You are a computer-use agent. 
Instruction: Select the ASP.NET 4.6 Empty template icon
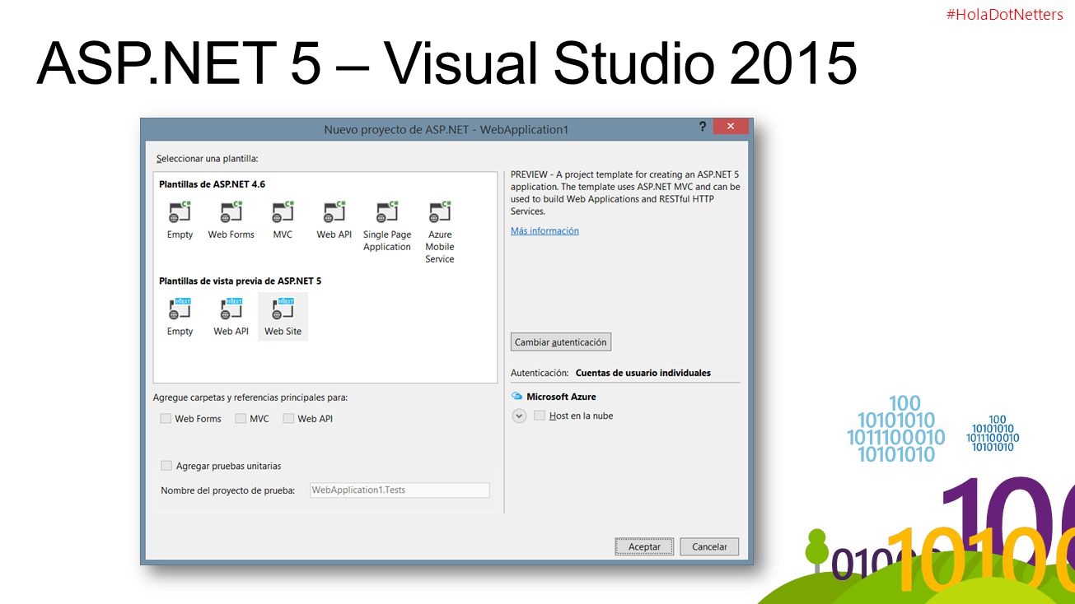point(180,212)
